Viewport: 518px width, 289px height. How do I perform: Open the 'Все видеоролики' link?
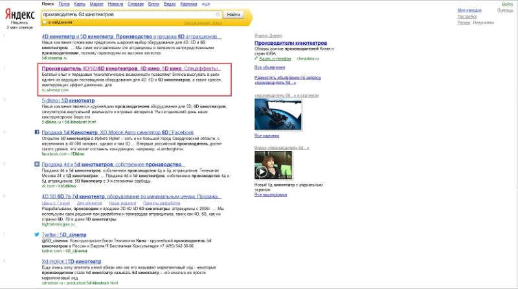tap(271, 195)
